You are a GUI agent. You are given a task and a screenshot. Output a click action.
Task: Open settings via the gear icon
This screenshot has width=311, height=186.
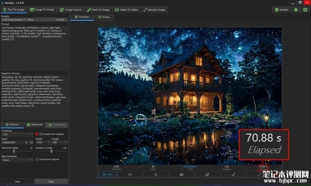click(296, 10)
